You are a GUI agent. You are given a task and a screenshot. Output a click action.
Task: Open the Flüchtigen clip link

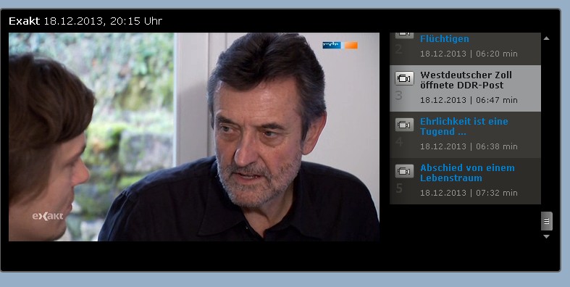444,38
